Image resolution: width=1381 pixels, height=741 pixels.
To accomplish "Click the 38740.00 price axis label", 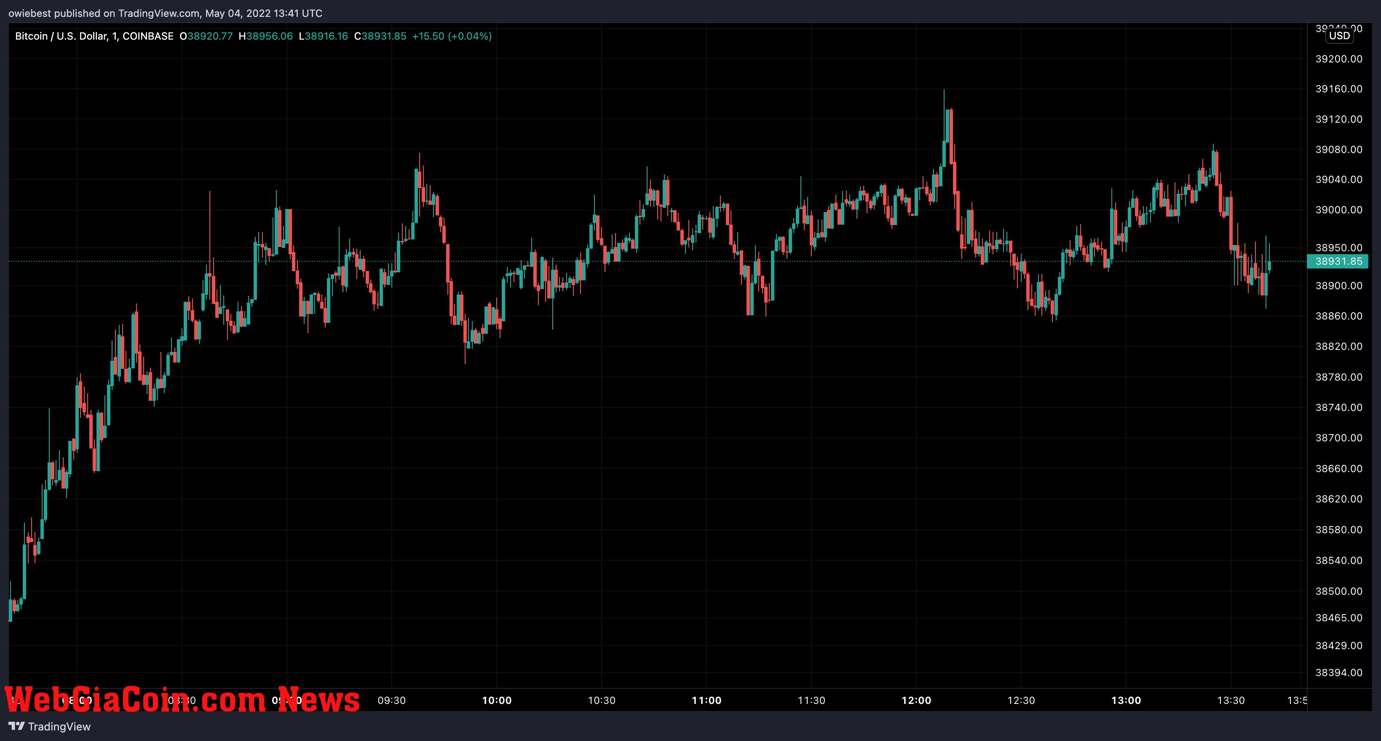I will tap(1338, 407).
